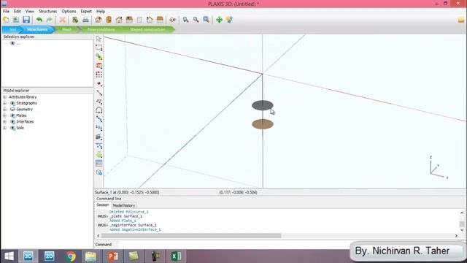Expand the Attributes library node
Screen dimensions: 467x263
[5, 97]
